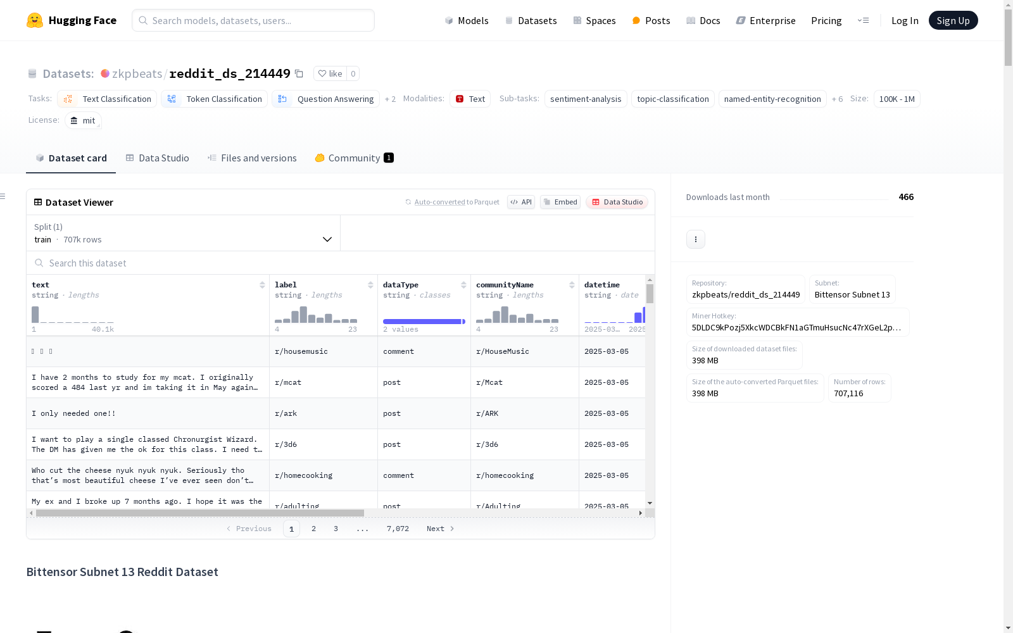Viewport: 1013px width, 633px height.
Task: Click the Next page button
Action: [x=440, y=529]
